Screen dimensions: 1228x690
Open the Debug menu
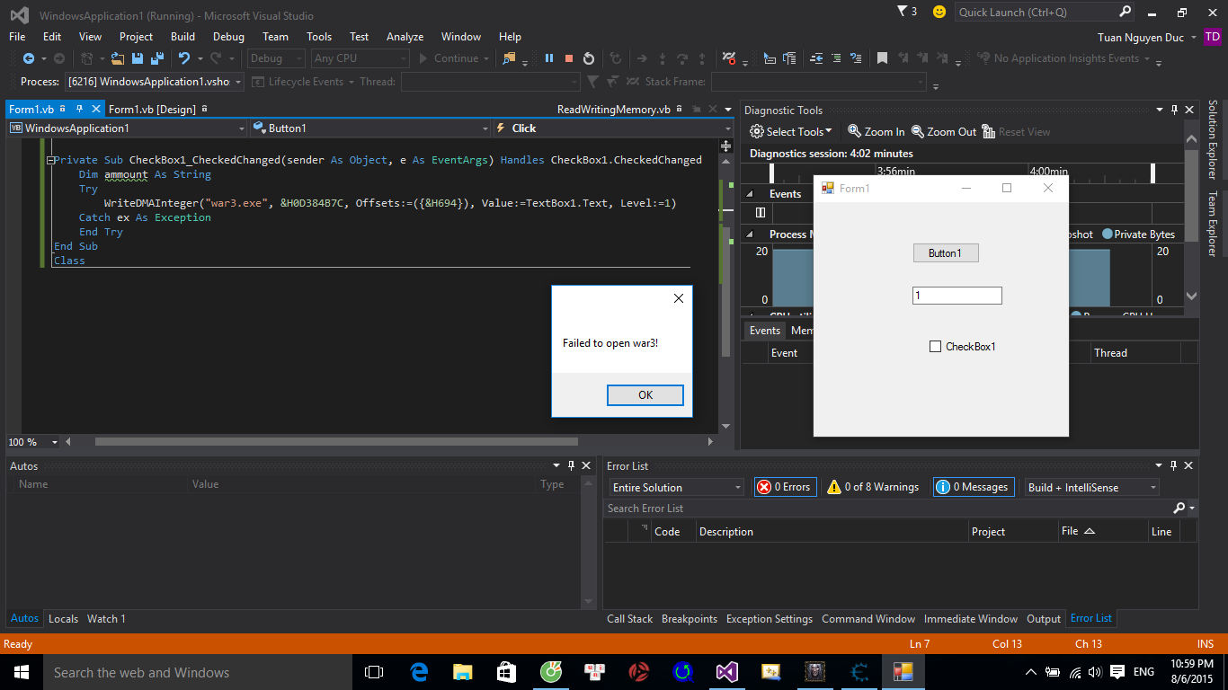228,37
